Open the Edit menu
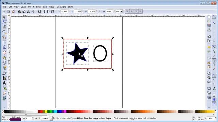The width and height of the screenshot is (218, 122). point(10,7)
